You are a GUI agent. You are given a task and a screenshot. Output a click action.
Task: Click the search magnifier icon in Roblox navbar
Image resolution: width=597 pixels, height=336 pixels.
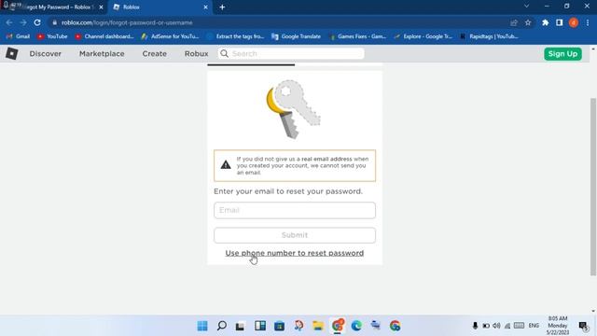(x=224, y=54)
